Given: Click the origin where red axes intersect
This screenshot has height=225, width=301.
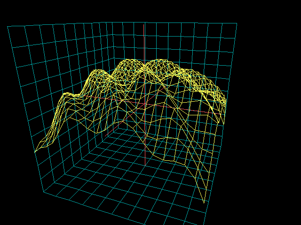Looking at the screenshot, I should pos(144,104).
